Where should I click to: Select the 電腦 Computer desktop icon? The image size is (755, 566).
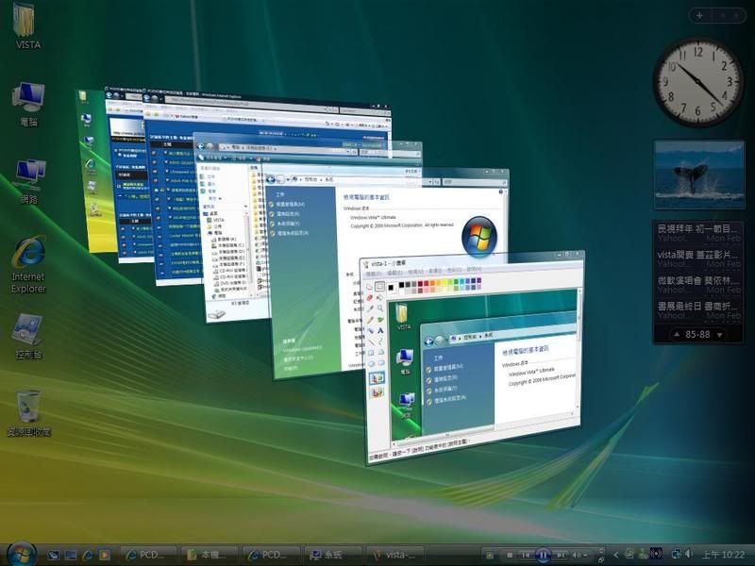pyautogui.click(x=29, y=104)
